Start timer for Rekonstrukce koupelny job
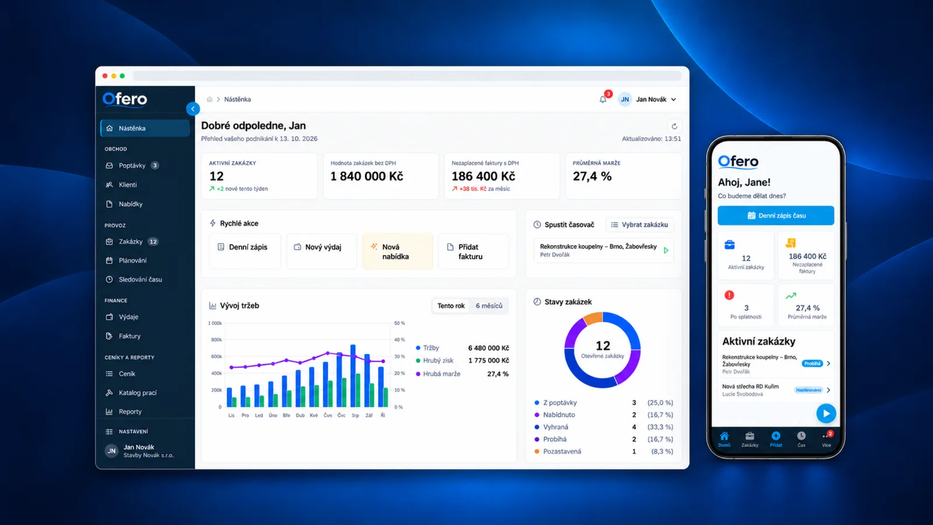 tap(666, 250)
